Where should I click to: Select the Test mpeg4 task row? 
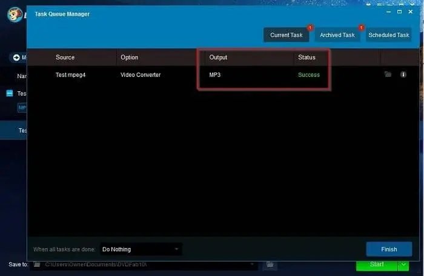(x=182, y=75)
